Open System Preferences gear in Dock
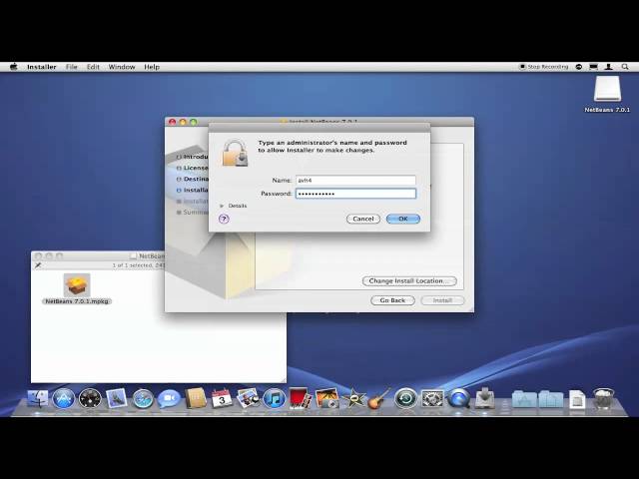 tap(432, 398)
